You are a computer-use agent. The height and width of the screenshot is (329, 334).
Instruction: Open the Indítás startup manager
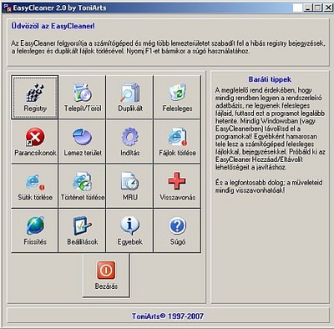point(129,142)
